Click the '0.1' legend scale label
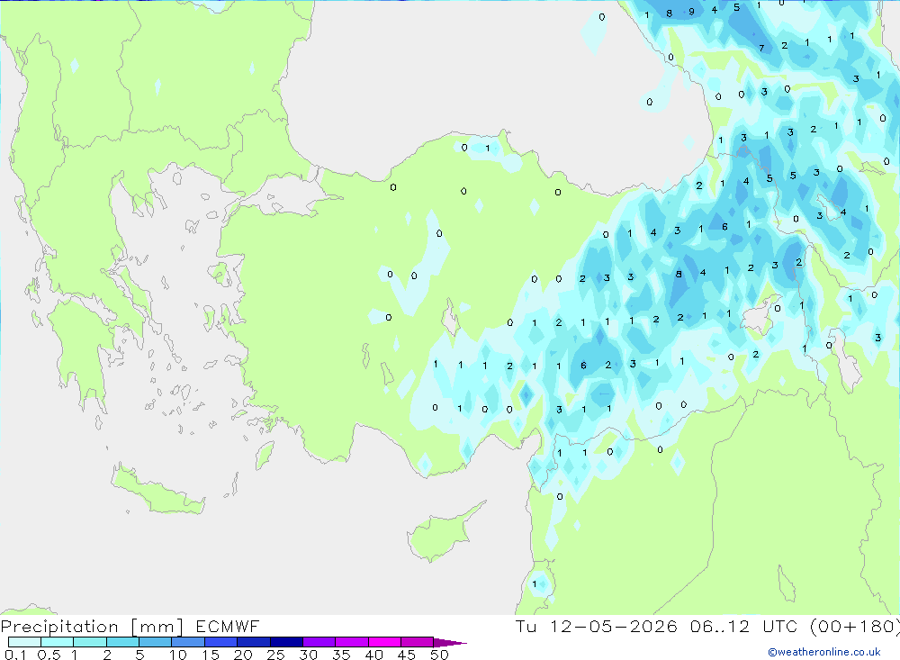 point(15,655)
